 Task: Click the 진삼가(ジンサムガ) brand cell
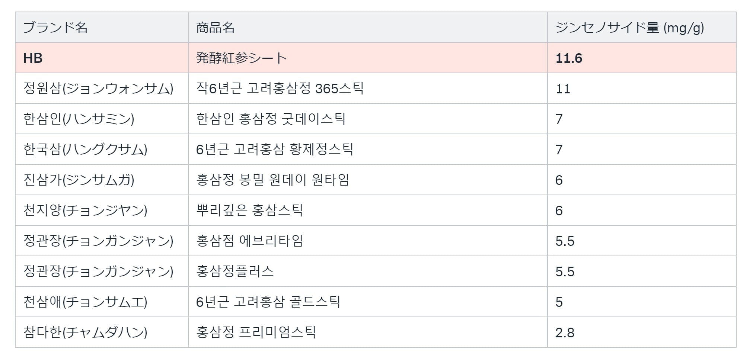(79, 180)
